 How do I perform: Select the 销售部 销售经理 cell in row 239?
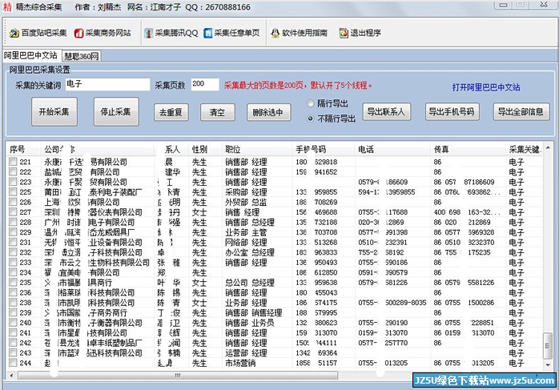coord(254,312)
